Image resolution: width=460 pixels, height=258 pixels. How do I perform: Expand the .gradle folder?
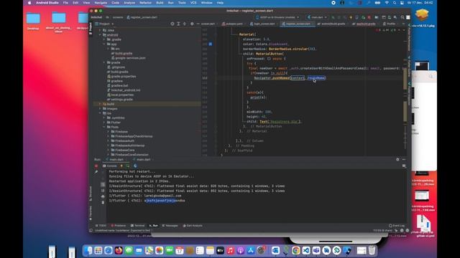click(104, 39)
